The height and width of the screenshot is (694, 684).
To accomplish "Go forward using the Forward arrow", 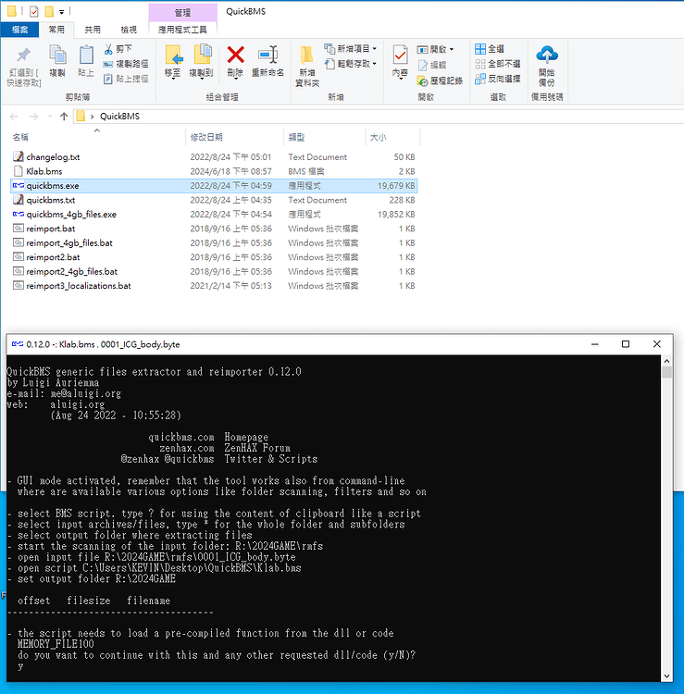I will tap(33, 117).
